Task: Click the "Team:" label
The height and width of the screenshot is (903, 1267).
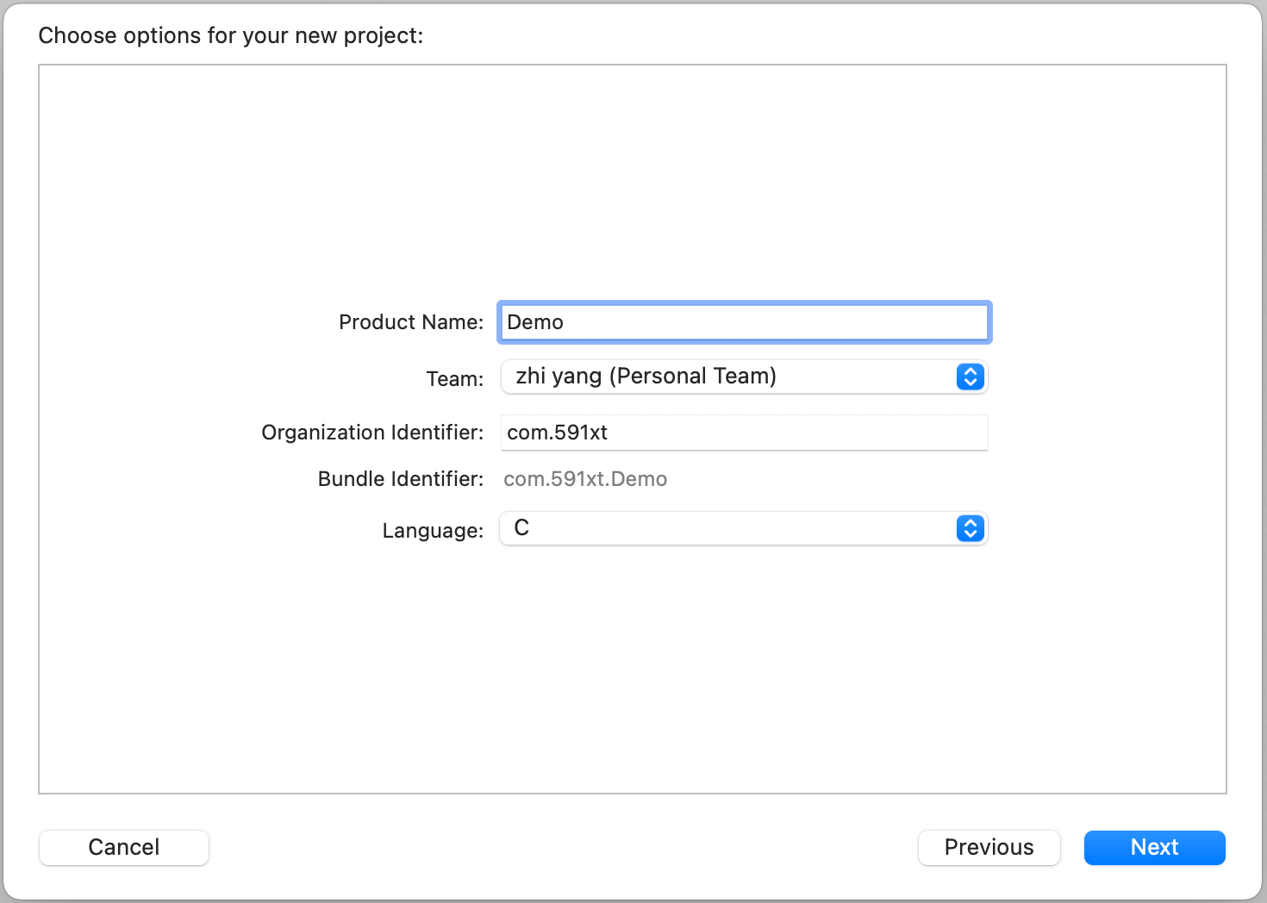Action: point(455,379)
